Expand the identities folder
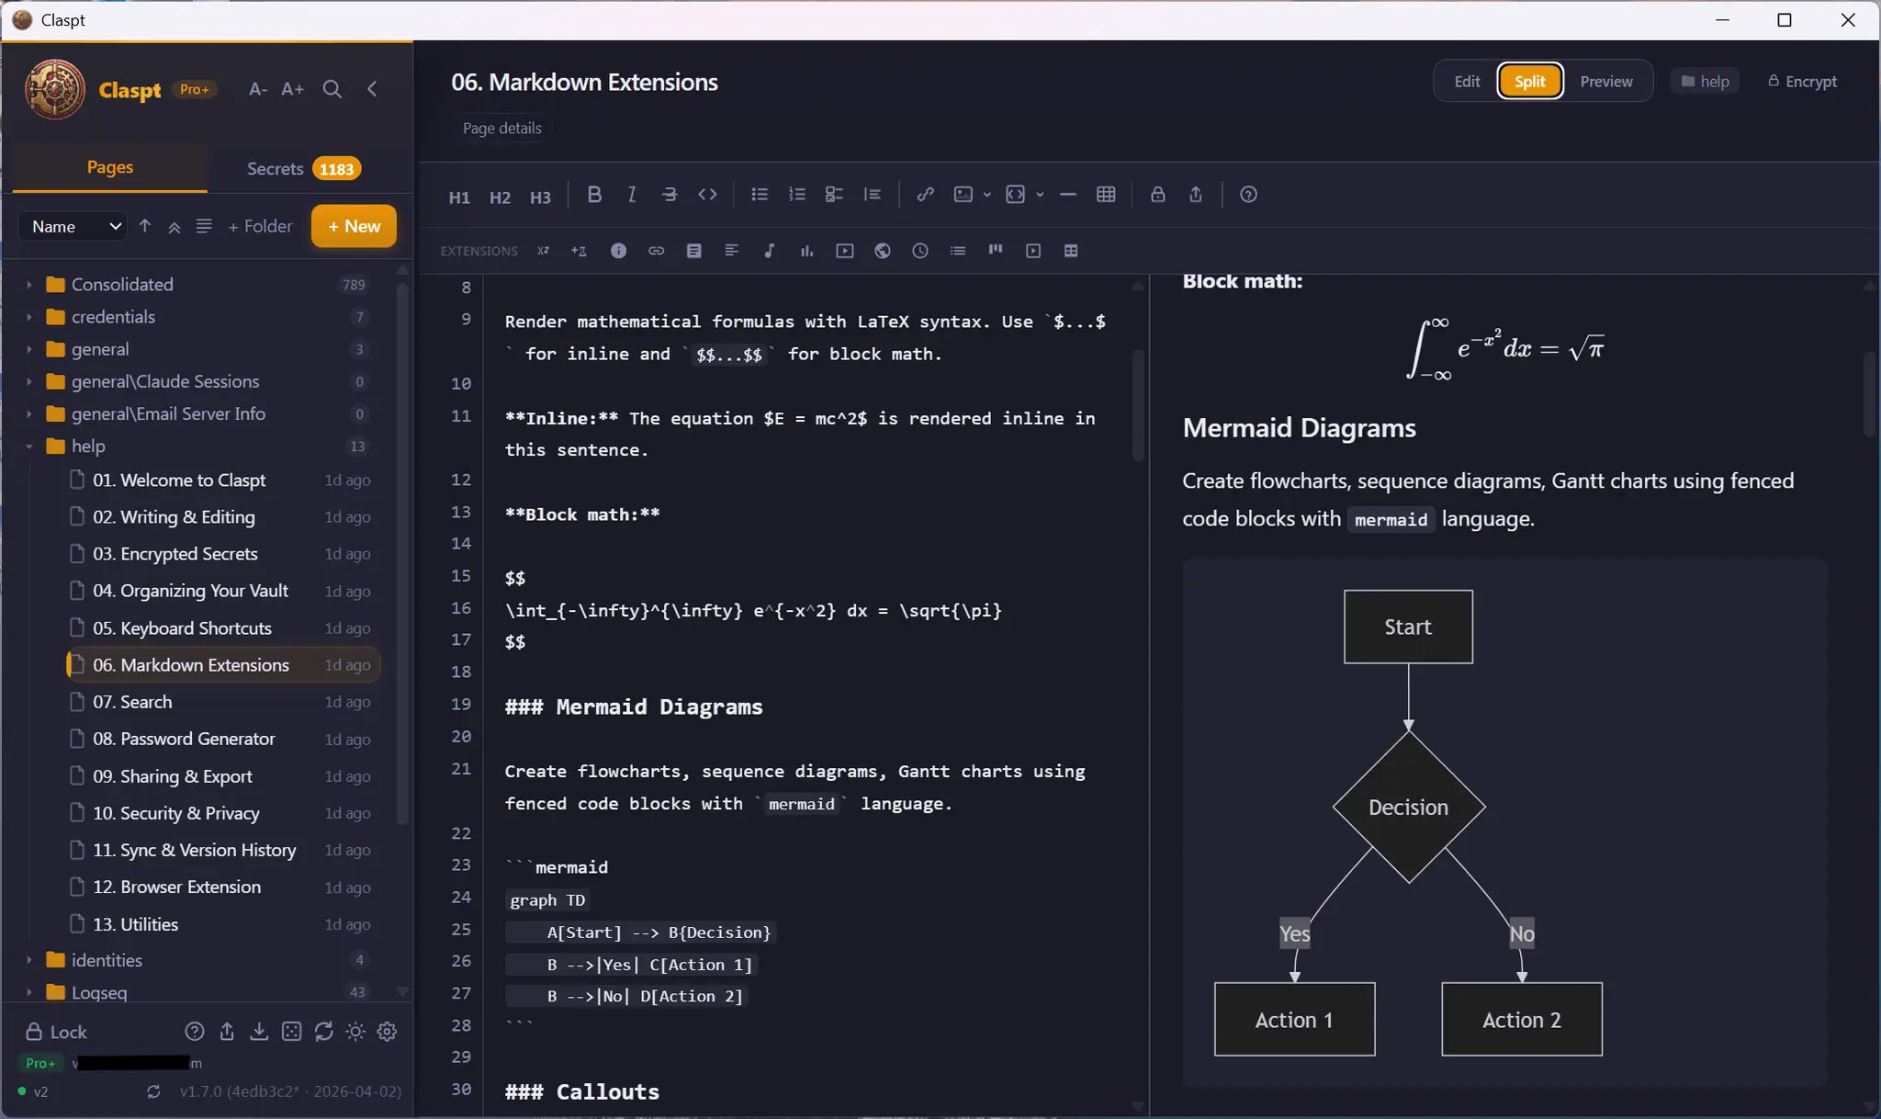 pos(29,960)
